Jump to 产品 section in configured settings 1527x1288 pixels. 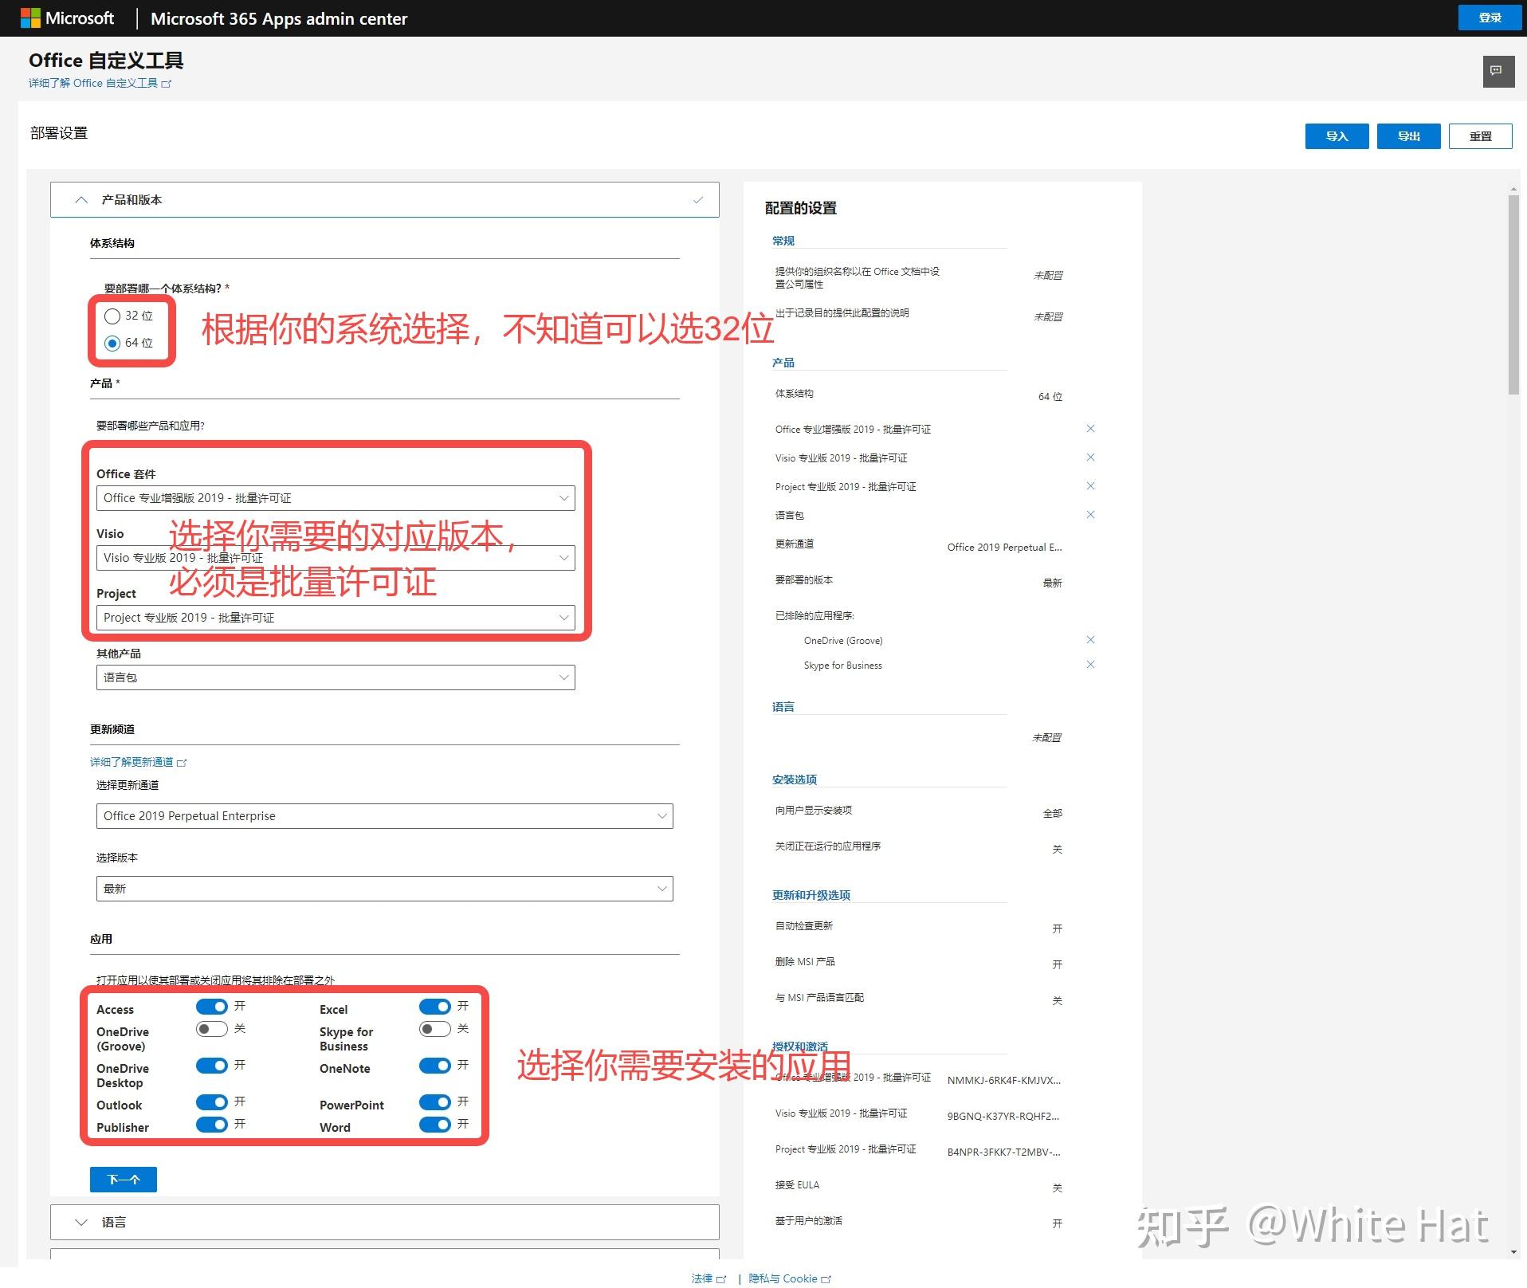783,363
